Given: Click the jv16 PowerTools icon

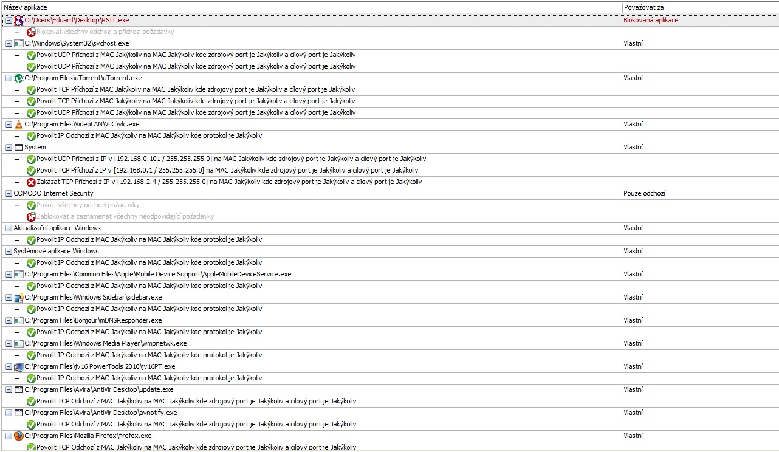Looking at the screenshot, I should click(19, 366).
